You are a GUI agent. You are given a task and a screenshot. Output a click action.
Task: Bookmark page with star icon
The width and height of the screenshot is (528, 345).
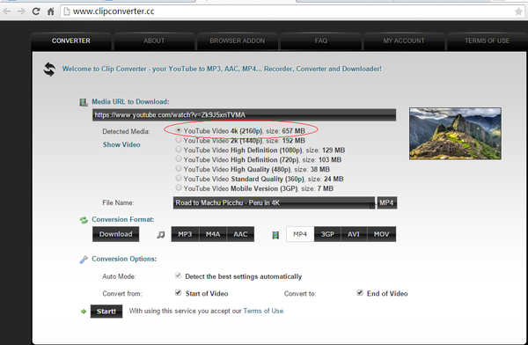coord(518,11)
